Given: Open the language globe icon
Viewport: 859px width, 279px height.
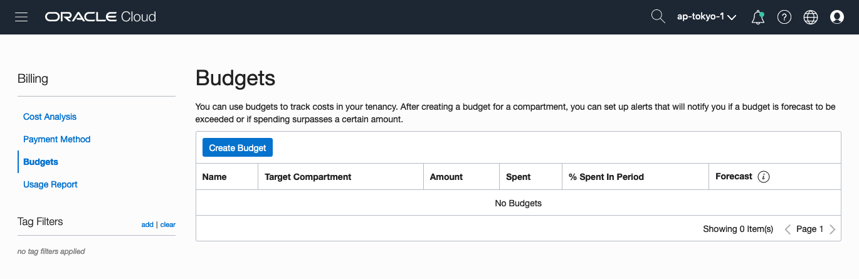Looking at the screenshot, I should pyautogui.click(x=811, y=17).
